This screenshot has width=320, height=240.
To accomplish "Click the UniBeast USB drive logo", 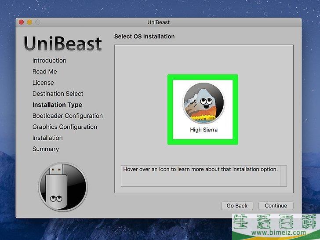I will click(63, 187).
